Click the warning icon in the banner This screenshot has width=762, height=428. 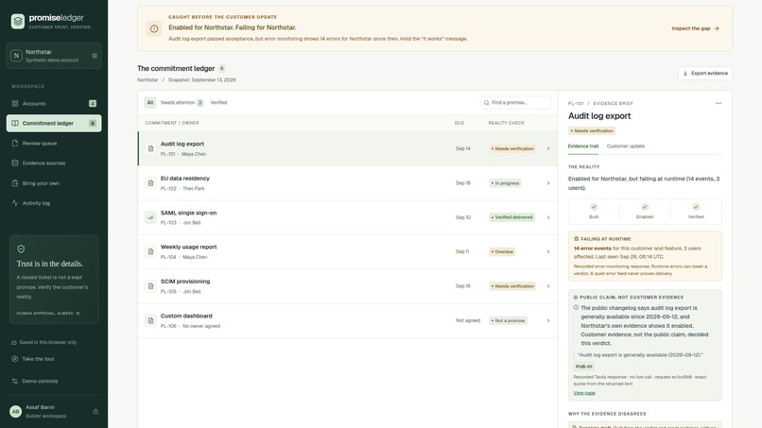pos(154,28)
